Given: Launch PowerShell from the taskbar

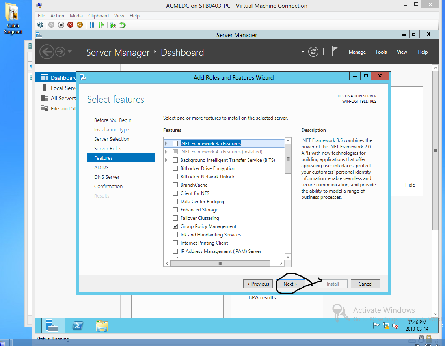Looking at the screenshot, I should pyautogui.click(x=78, y=325).
